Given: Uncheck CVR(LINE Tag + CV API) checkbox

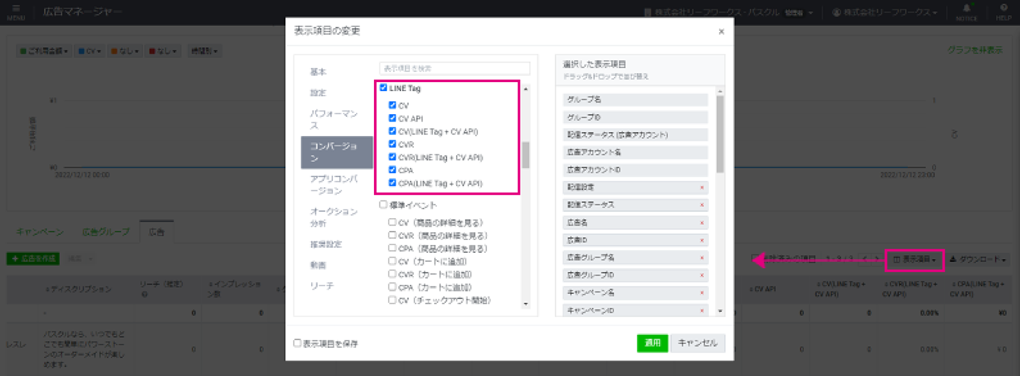Looking at the screenshot, I should click(392, 156).
